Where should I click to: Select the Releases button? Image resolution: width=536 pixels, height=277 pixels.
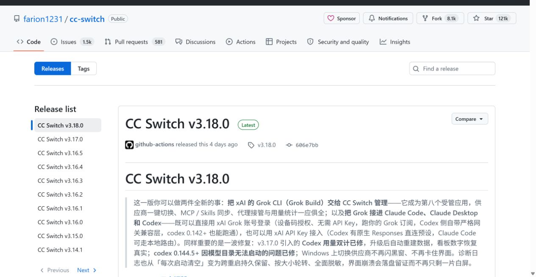[x=53, y=69]
